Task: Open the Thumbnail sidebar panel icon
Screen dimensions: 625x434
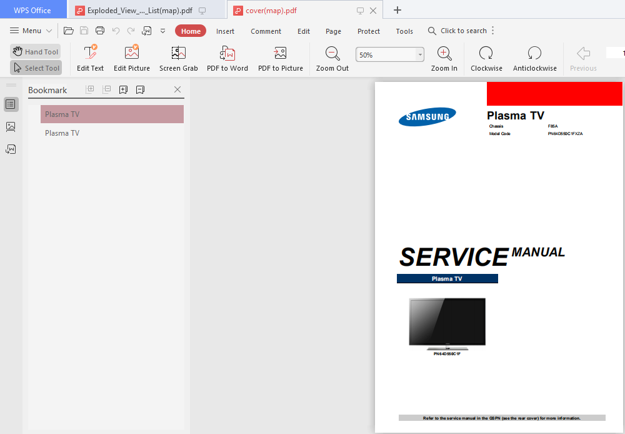Action: 11,127
